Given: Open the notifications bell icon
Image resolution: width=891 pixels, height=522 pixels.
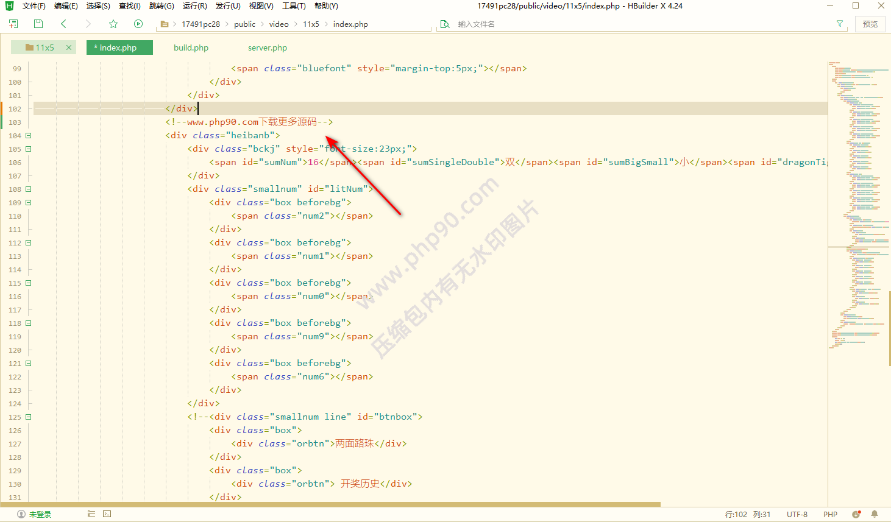Looking at the screenshot, I should click(x=875, y=514).
